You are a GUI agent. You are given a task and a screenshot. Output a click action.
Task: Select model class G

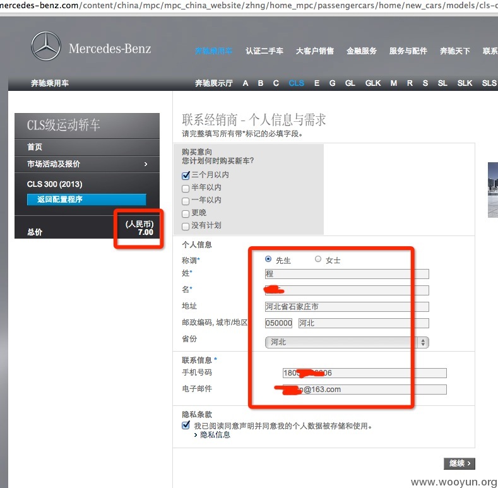(x=332, y=83)
